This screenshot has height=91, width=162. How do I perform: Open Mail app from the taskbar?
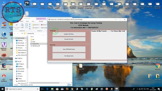click(x=62, y=89)
